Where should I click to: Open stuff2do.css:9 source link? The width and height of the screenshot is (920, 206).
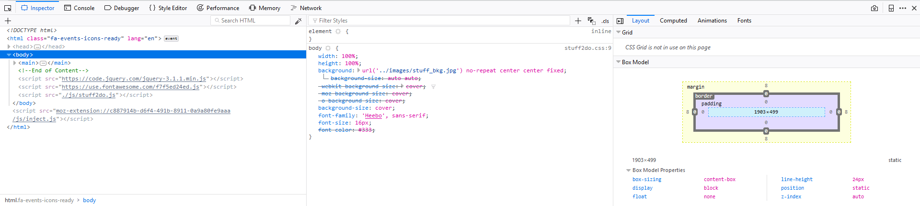point(587,48)
